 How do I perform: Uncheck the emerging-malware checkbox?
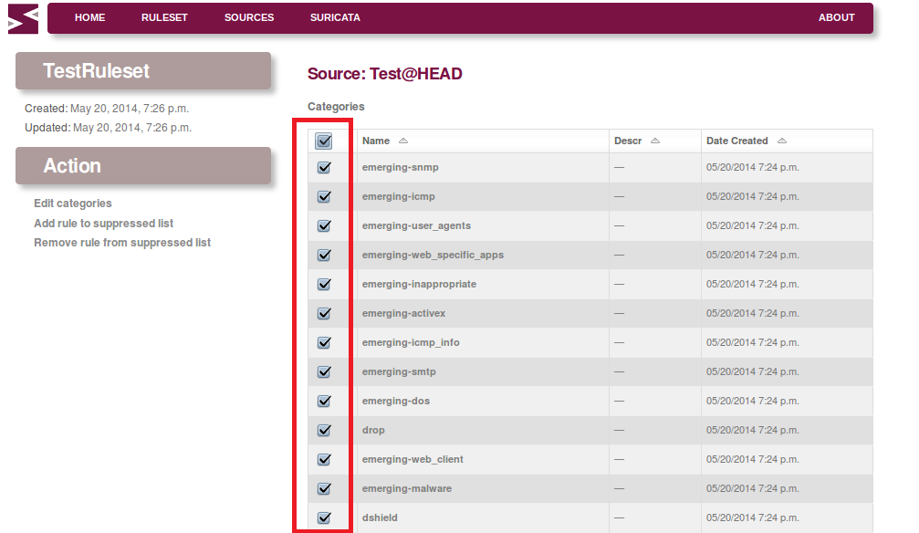point(324,488)
